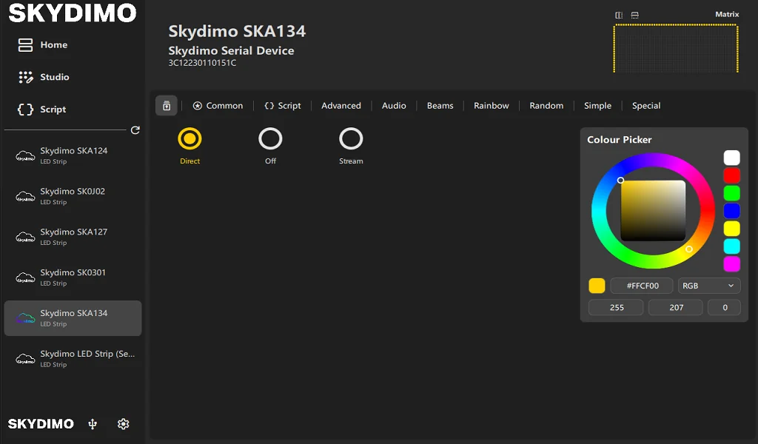758x444 pixels.
Task: Click the hex color input field
Action: [x=642, y=286]
